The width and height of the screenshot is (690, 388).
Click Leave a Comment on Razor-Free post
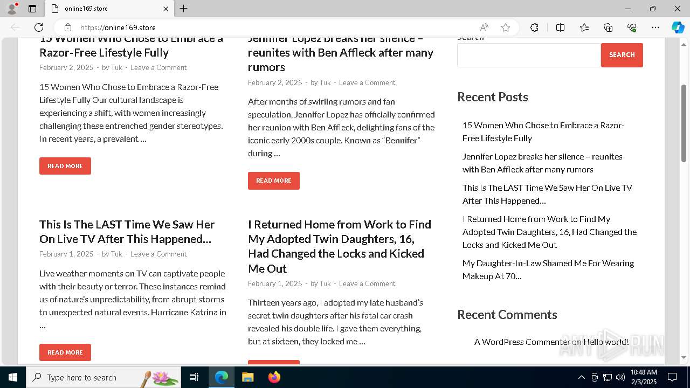pyautogui.click(x=158, y=67)
